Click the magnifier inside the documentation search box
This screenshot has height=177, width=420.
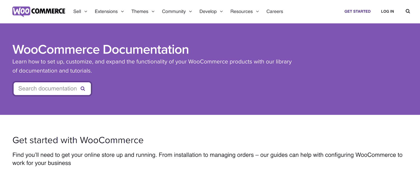point(83,88)
